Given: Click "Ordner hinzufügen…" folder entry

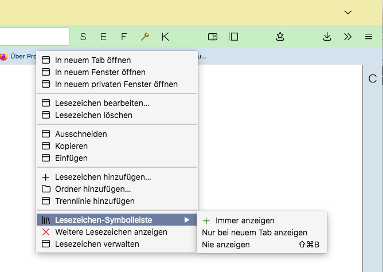Looking at the screenshot, I should 93,189.
